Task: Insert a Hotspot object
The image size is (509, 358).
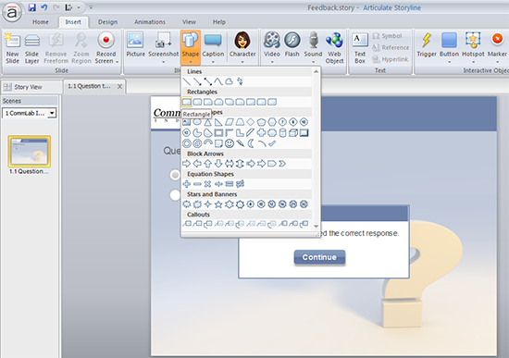Action: click(x=473, y=47)
